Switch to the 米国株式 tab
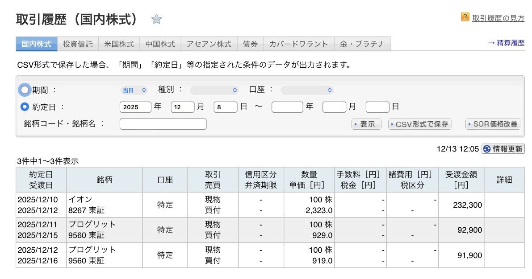Screen dimensions: 532x279 coord(119,44)
